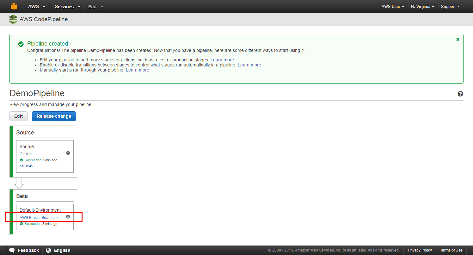Viewport: 473px width, 255px height.
Task: Expand the AWS User account menu
Action: coord(393,7)
